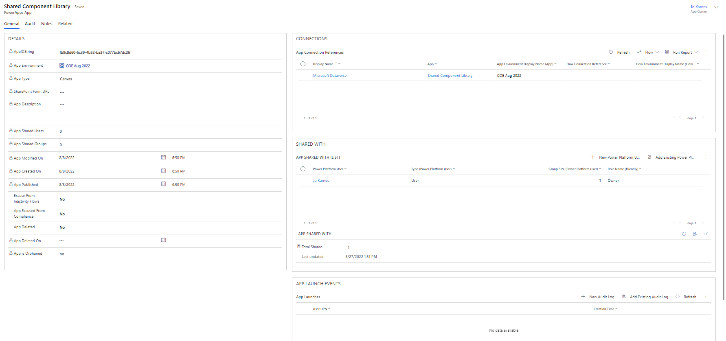Click Add Existing Power Platform User icon
The height and width of the screenshot is (341, 726).
point(649,157)
